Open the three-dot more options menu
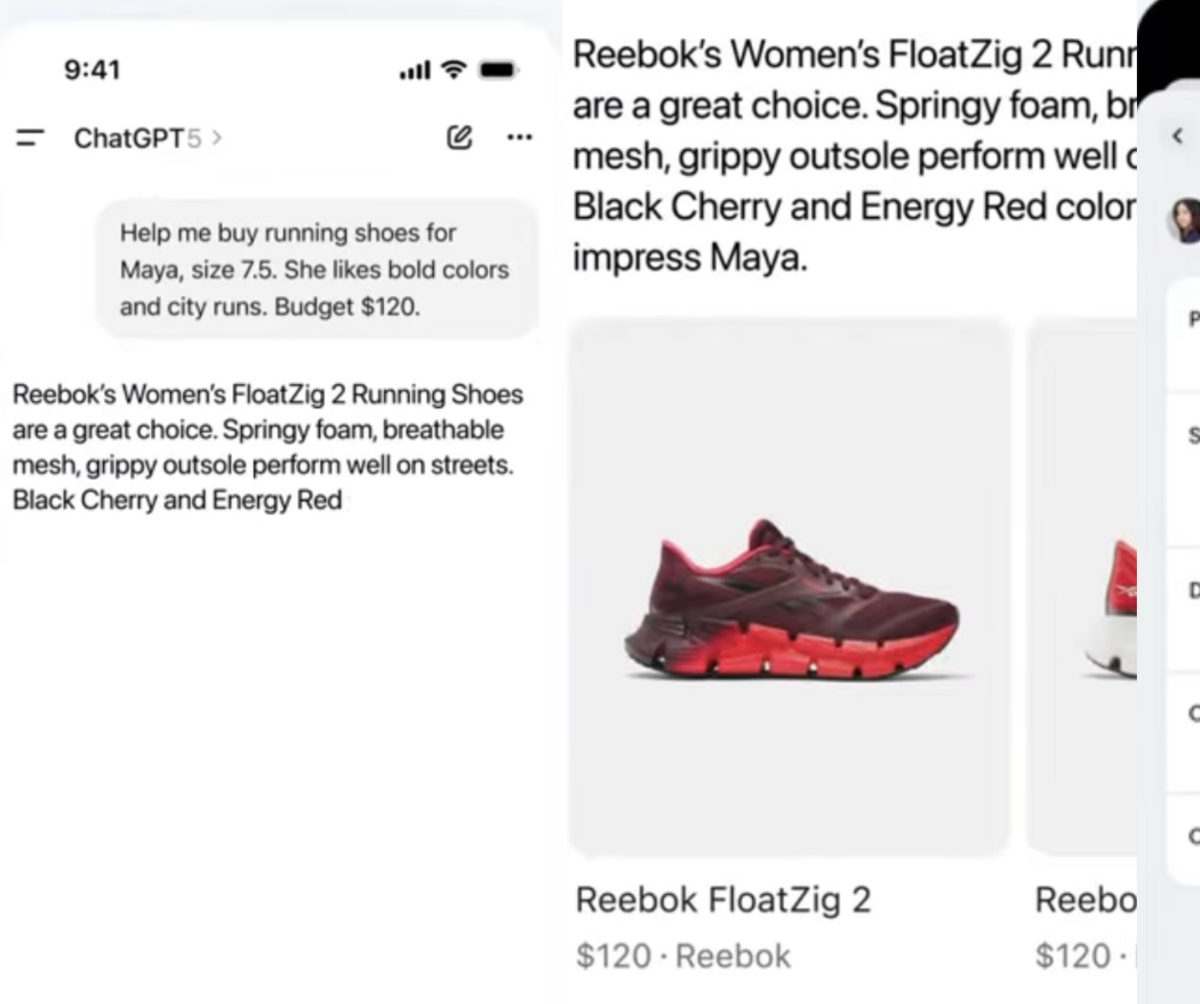The image size is (1200, 1004). pos(519,138)
